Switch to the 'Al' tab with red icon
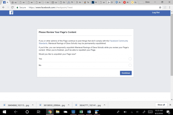The image size is (173, 115). pyautogui.click(x=126, y=2)
